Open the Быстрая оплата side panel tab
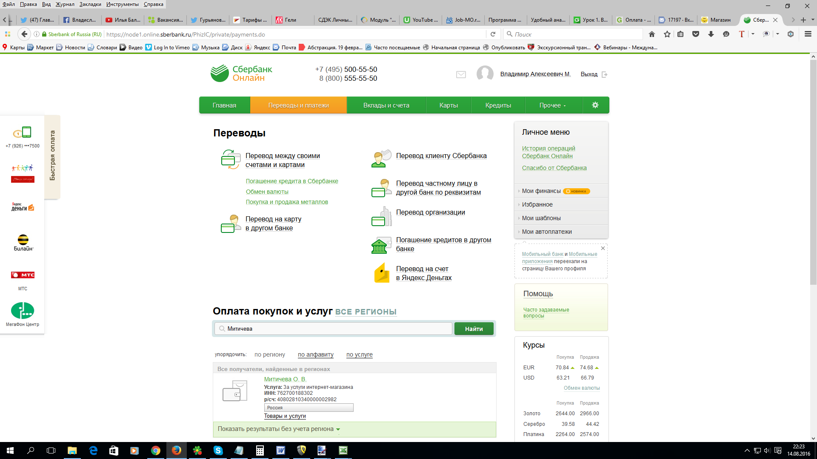Screen dimensions: 817x459 point(52,156)
